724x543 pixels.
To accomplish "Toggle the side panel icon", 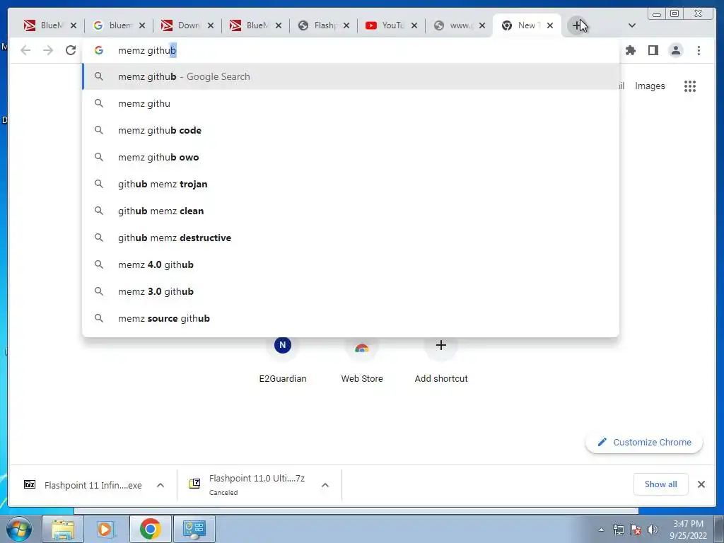I will pyautogui.click(x=653, y=50).
